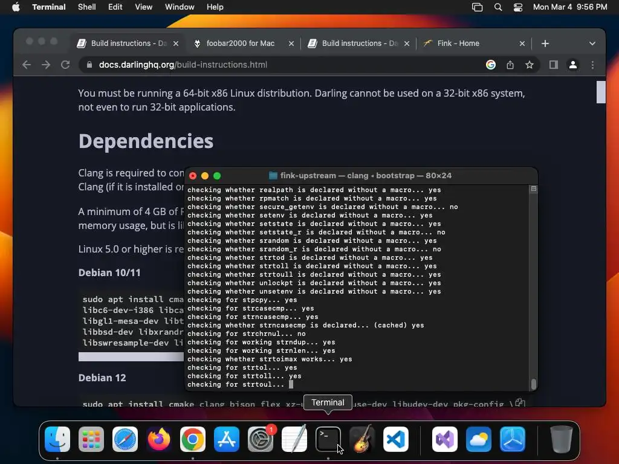Toggle Chrome's side panel
Image resolution: width=619 pixels, height=464 pixels.
[554, 65]
